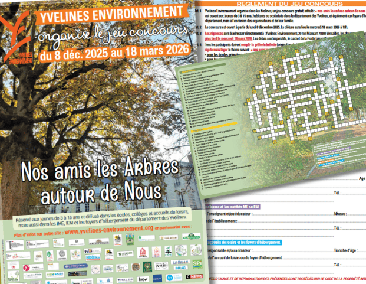Click the INRAE partner logo
This screenshot has height=284, width=366.
[179, 266]
